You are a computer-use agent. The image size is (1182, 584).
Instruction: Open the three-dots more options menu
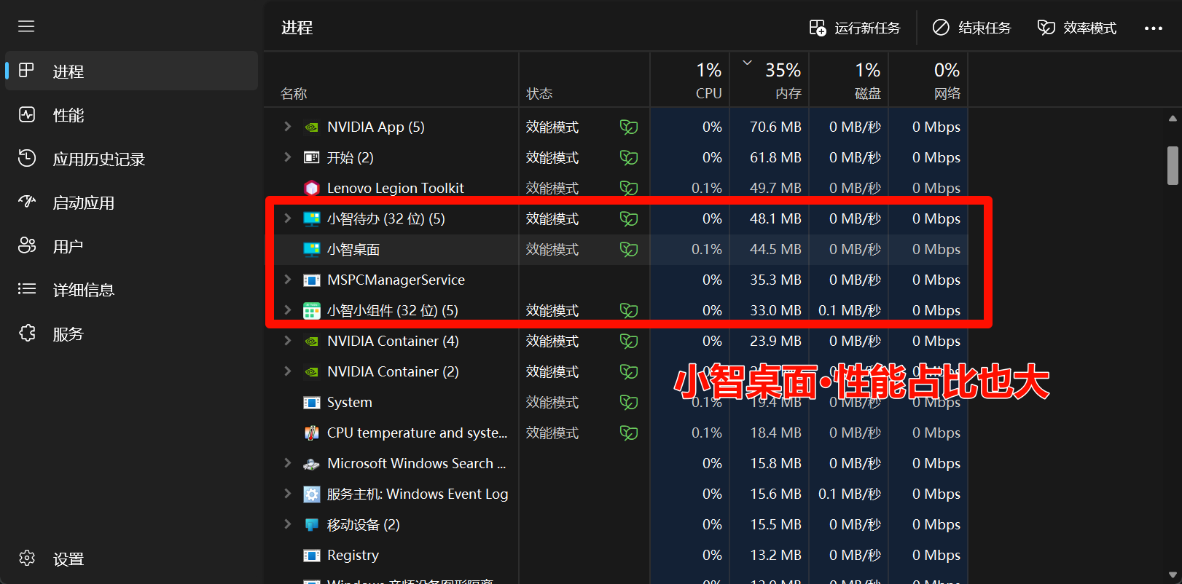point(1153,28)
